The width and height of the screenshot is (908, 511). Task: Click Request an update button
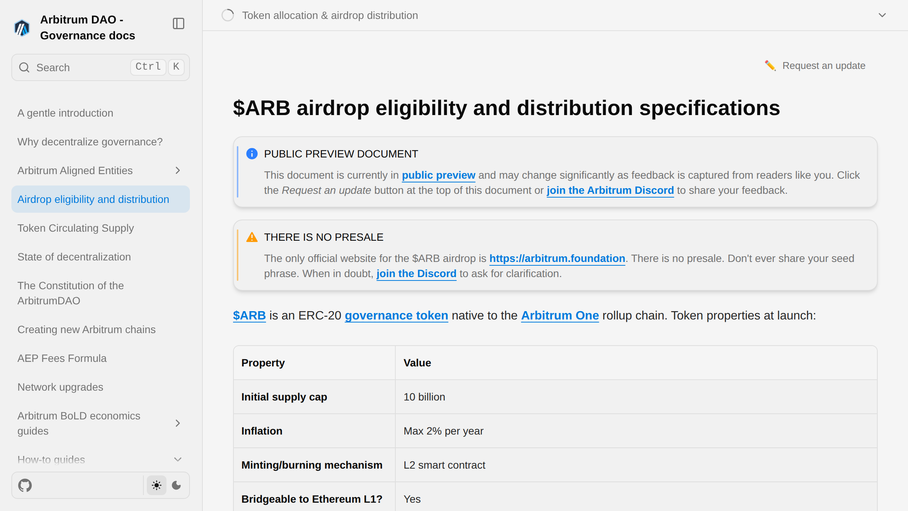(x=815, y=65)
